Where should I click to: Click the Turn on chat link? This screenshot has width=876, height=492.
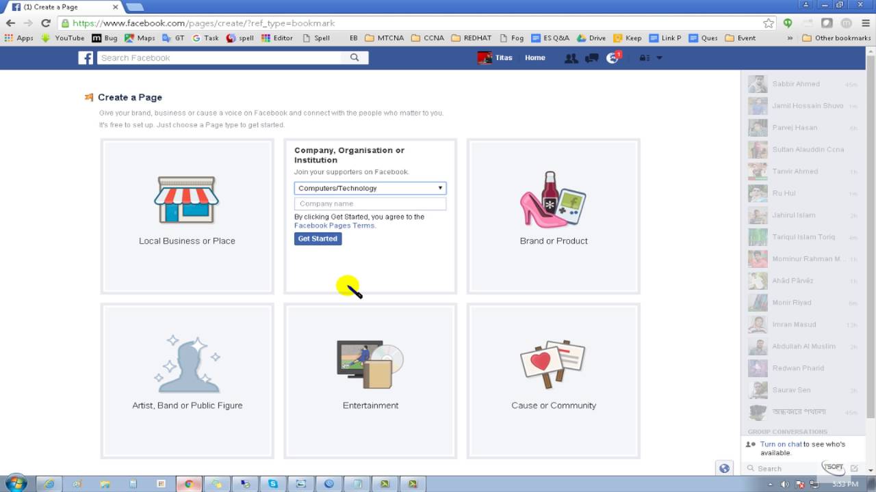[x=781, y=444]
